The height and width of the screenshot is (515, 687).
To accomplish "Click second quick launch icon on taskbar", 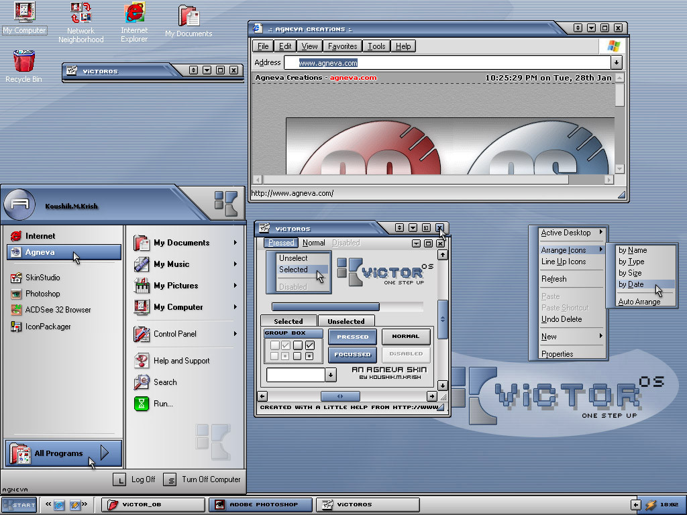I will (x=75, y=505).
